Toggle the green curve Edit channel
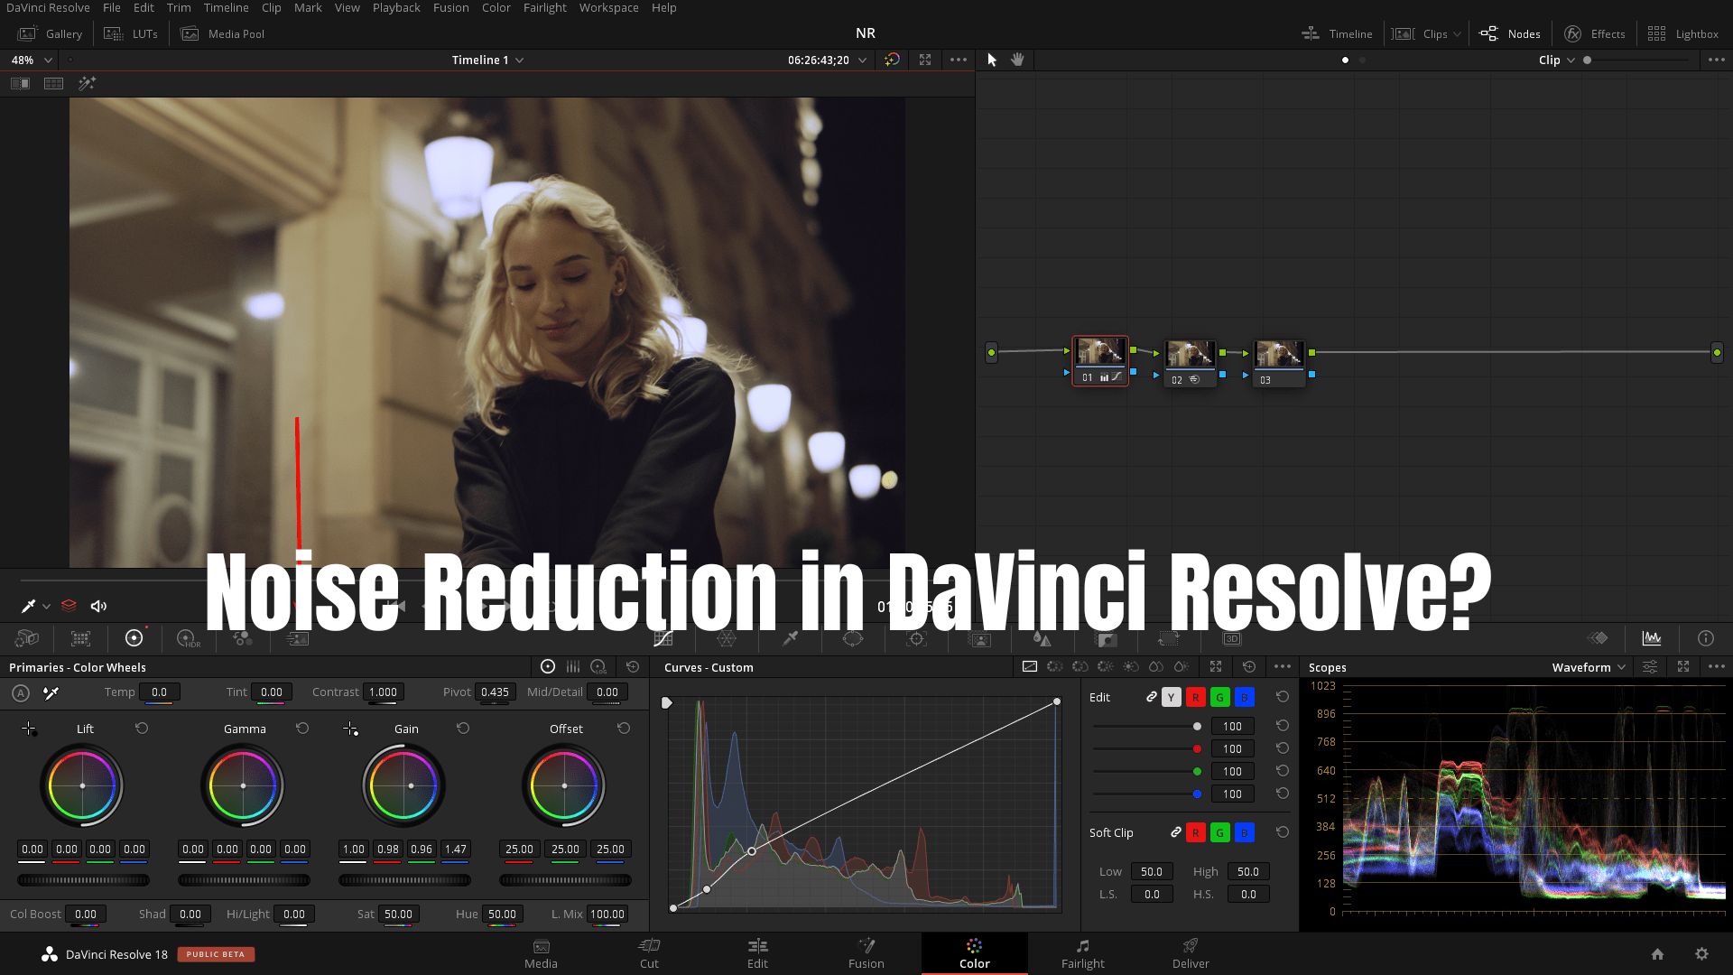The image size is (1733, 975). point(1219,697)
